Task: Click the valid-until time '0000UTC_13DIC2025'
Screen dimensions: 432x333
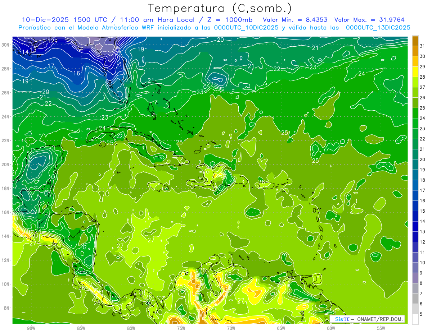Action: click(x=378, y=28)
